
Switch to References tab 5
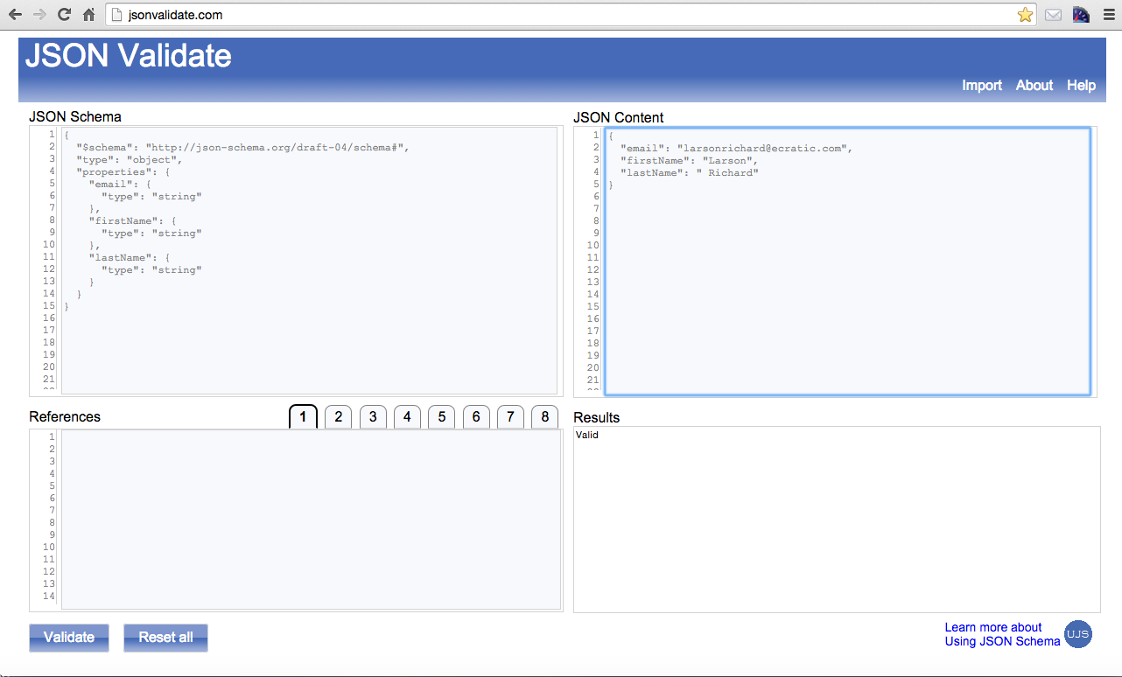pyautogui.click(x=441, y=416)
